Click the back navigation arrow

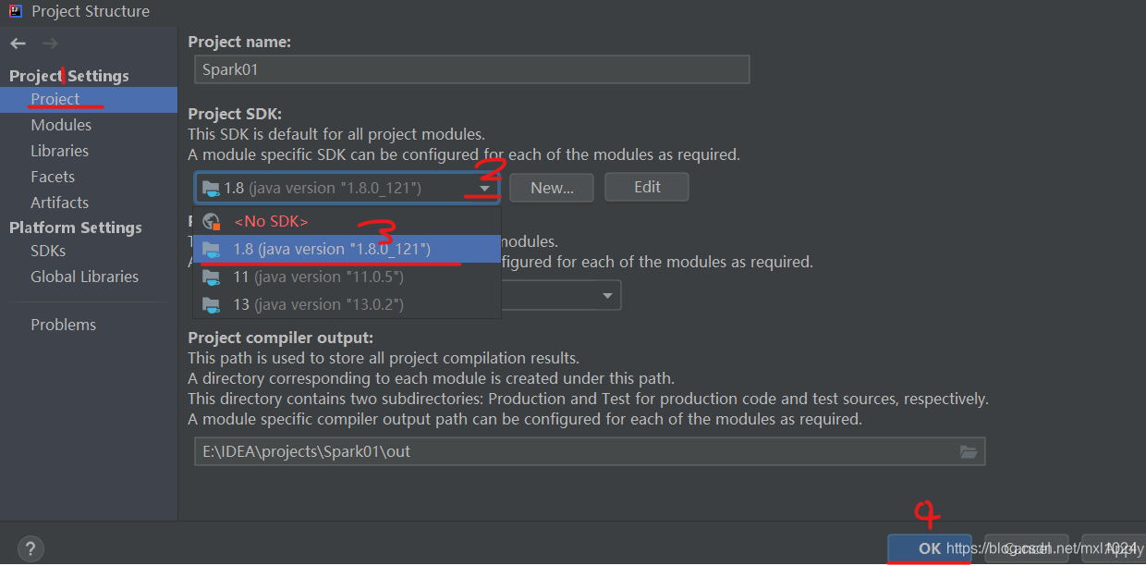point(17,43)
